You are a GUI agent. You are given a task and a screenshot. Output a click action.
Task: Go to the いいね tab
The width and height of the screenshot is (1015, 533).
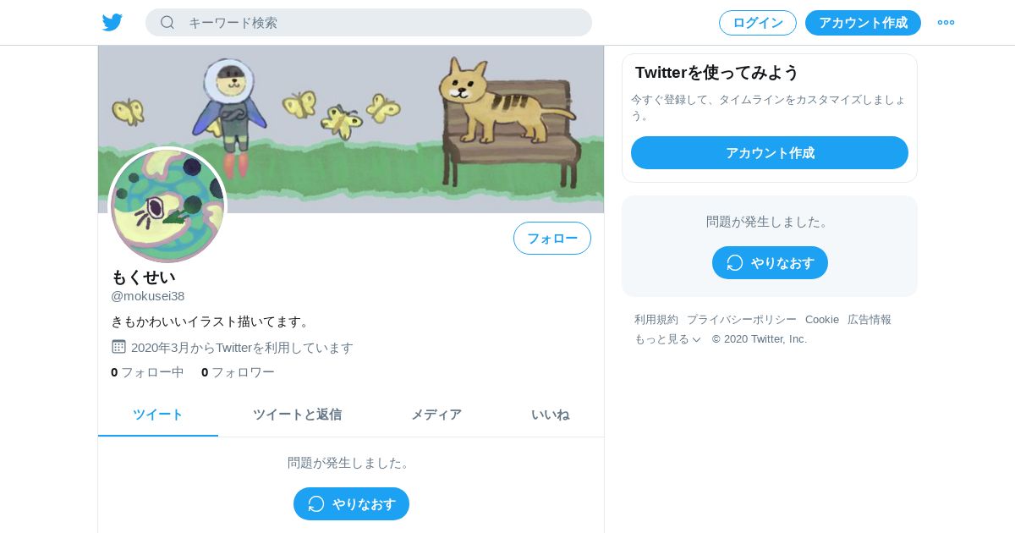tap(550, 415)
